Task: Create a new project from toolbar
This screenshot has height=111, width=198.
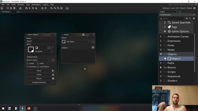Action: pyautogui.click(x=8, y=8)
